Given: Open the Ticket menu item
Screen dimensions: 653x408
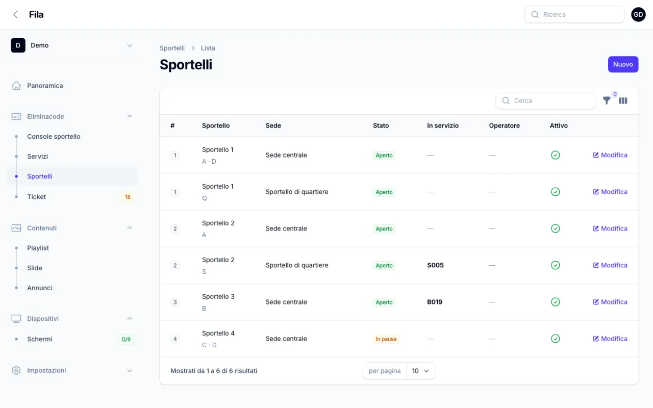Looking at the screenshot, I should coord(72,197).
